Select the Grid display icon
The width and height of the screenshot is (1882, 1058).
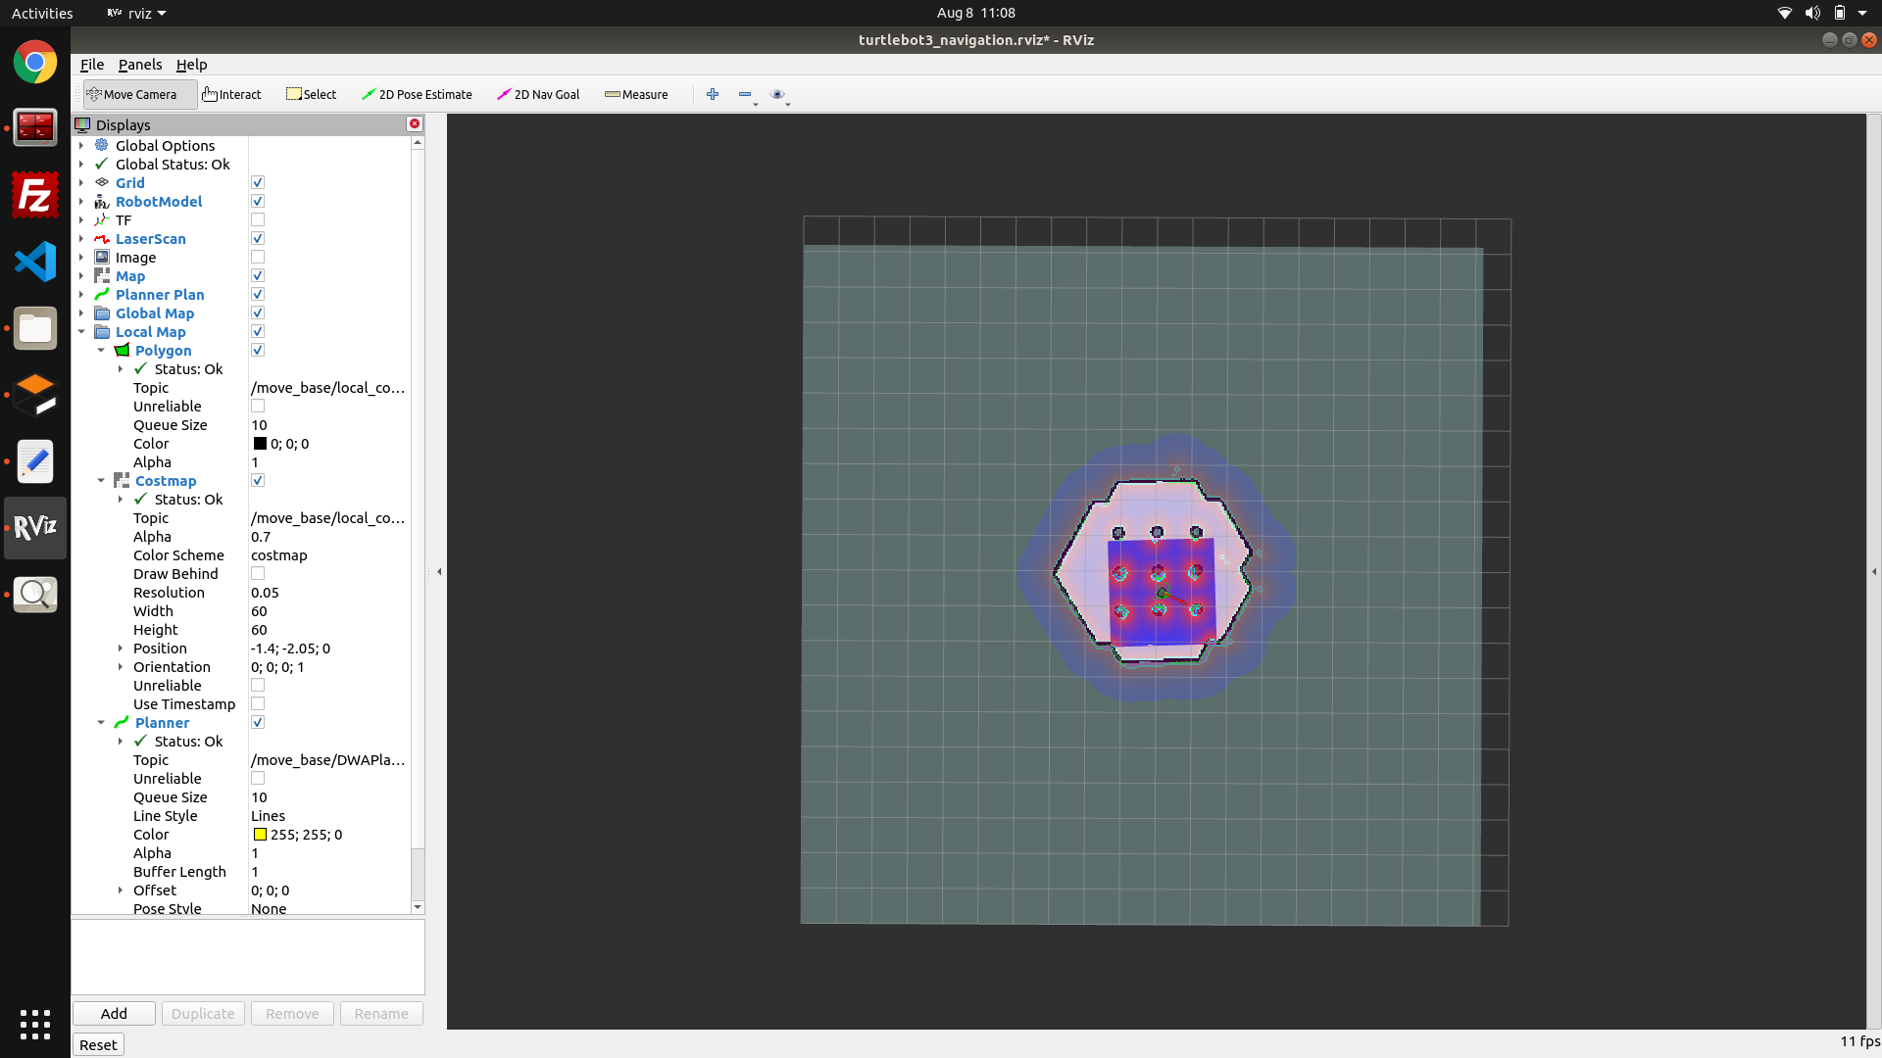click(x=102, y=182)
